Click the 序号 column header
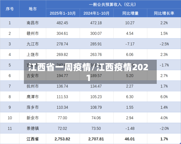 point(10,9)
